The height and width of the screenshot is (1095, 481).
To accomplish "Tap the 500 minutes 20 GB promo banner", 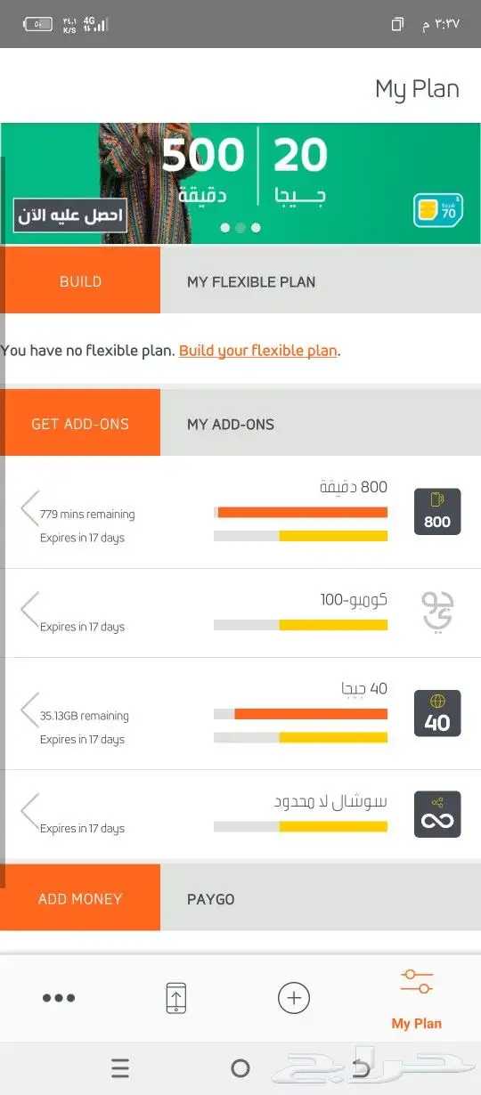I will 240,183.
